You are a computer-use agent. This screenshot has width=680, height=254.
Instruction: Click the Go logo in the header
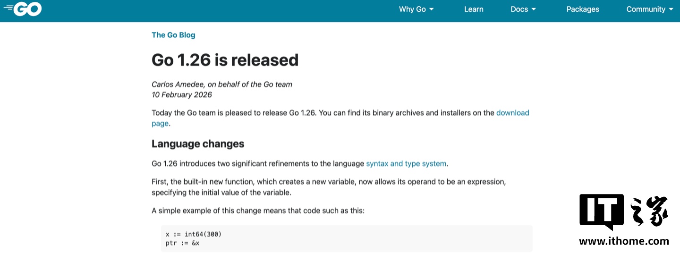(23, 9)
